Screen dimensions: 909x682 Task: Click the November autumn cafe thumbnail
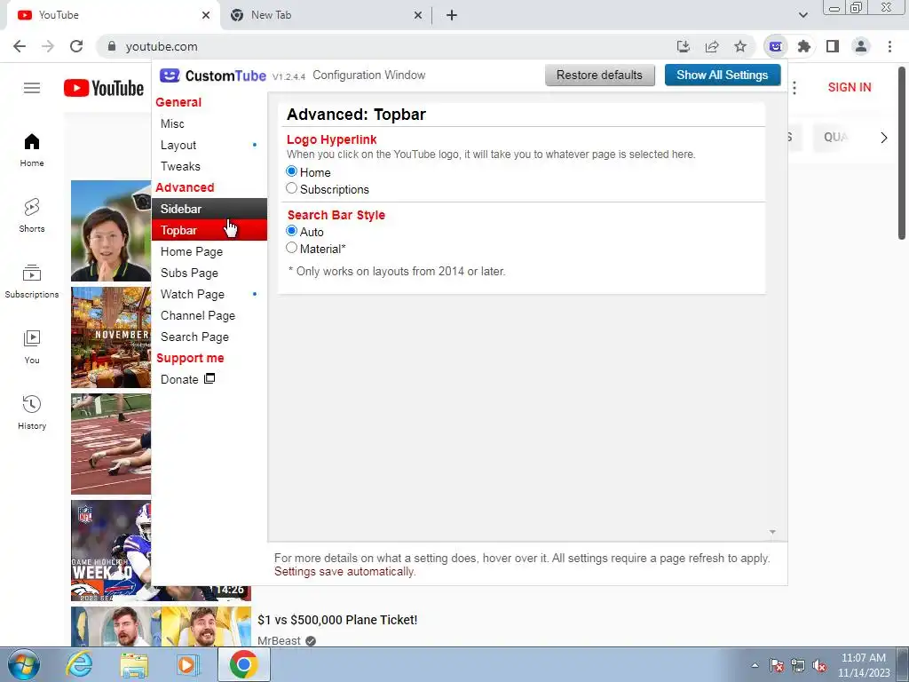tap(111, 337)
